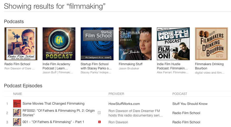Click digital video and film… subtitle text
The image size is (231, 127).
(x=210, y=73)
